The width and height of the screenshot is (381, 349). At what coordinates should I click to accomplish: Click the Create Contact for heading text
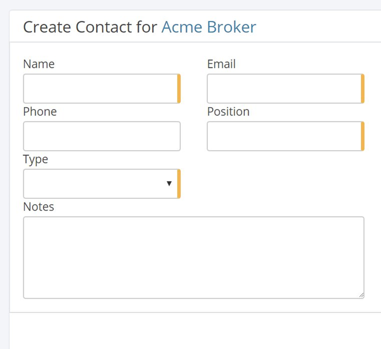(91, 27)
